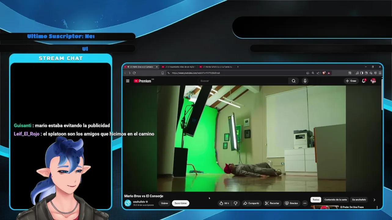Click the Unirse button
This screenshot has width=392, height=220.
[164, 203]
